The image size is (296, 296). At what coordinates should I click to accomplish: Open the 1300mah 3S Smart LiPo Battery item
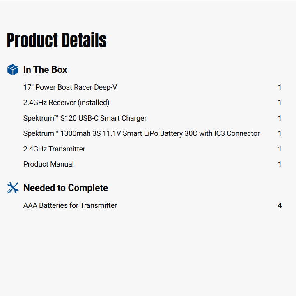(142, 133)
